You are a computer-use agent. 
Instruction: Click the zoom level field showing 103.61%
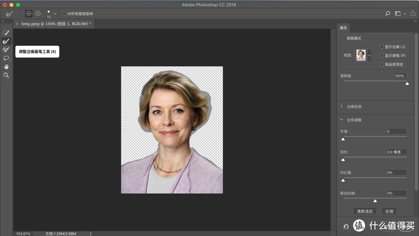click(x=23, y=234)
